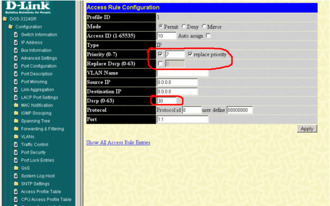The height and width of the screenshot is (206, 330).
Task: Click the Destination IP input field
Action: (177, 91)
